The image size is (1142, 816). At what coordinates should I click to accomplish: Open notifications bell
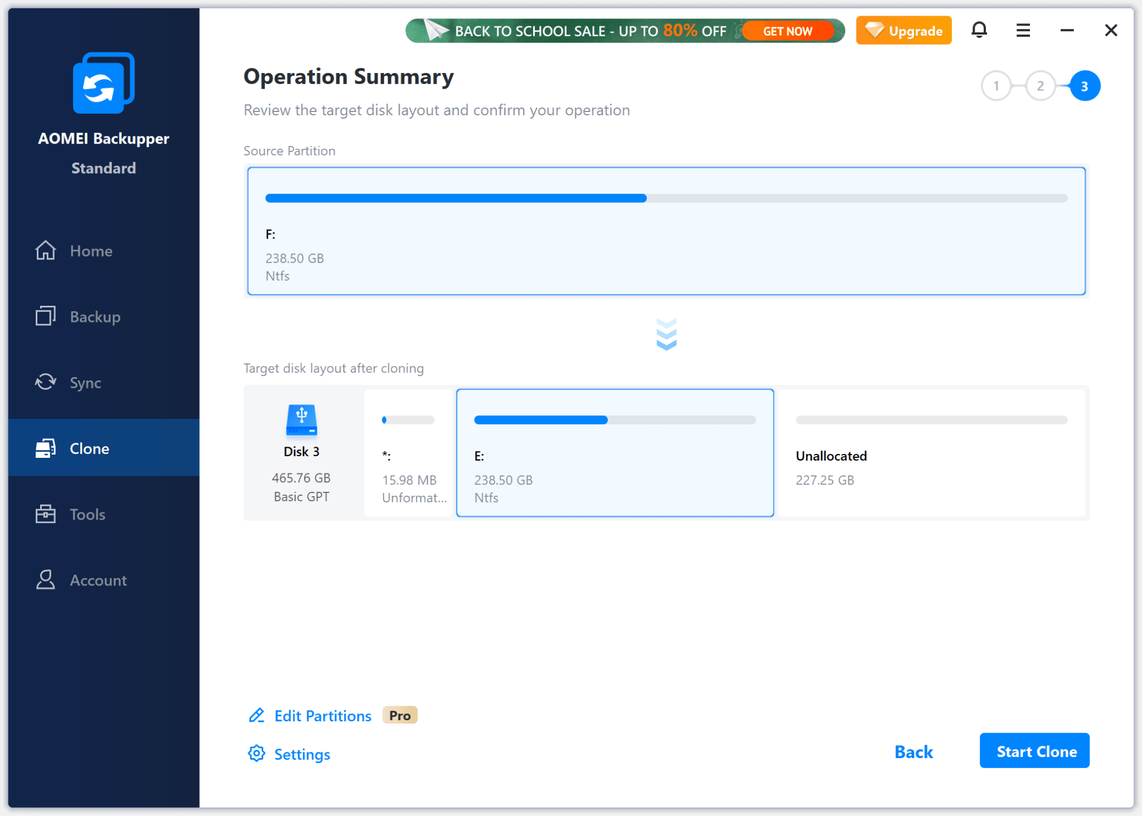click(979, 30)
